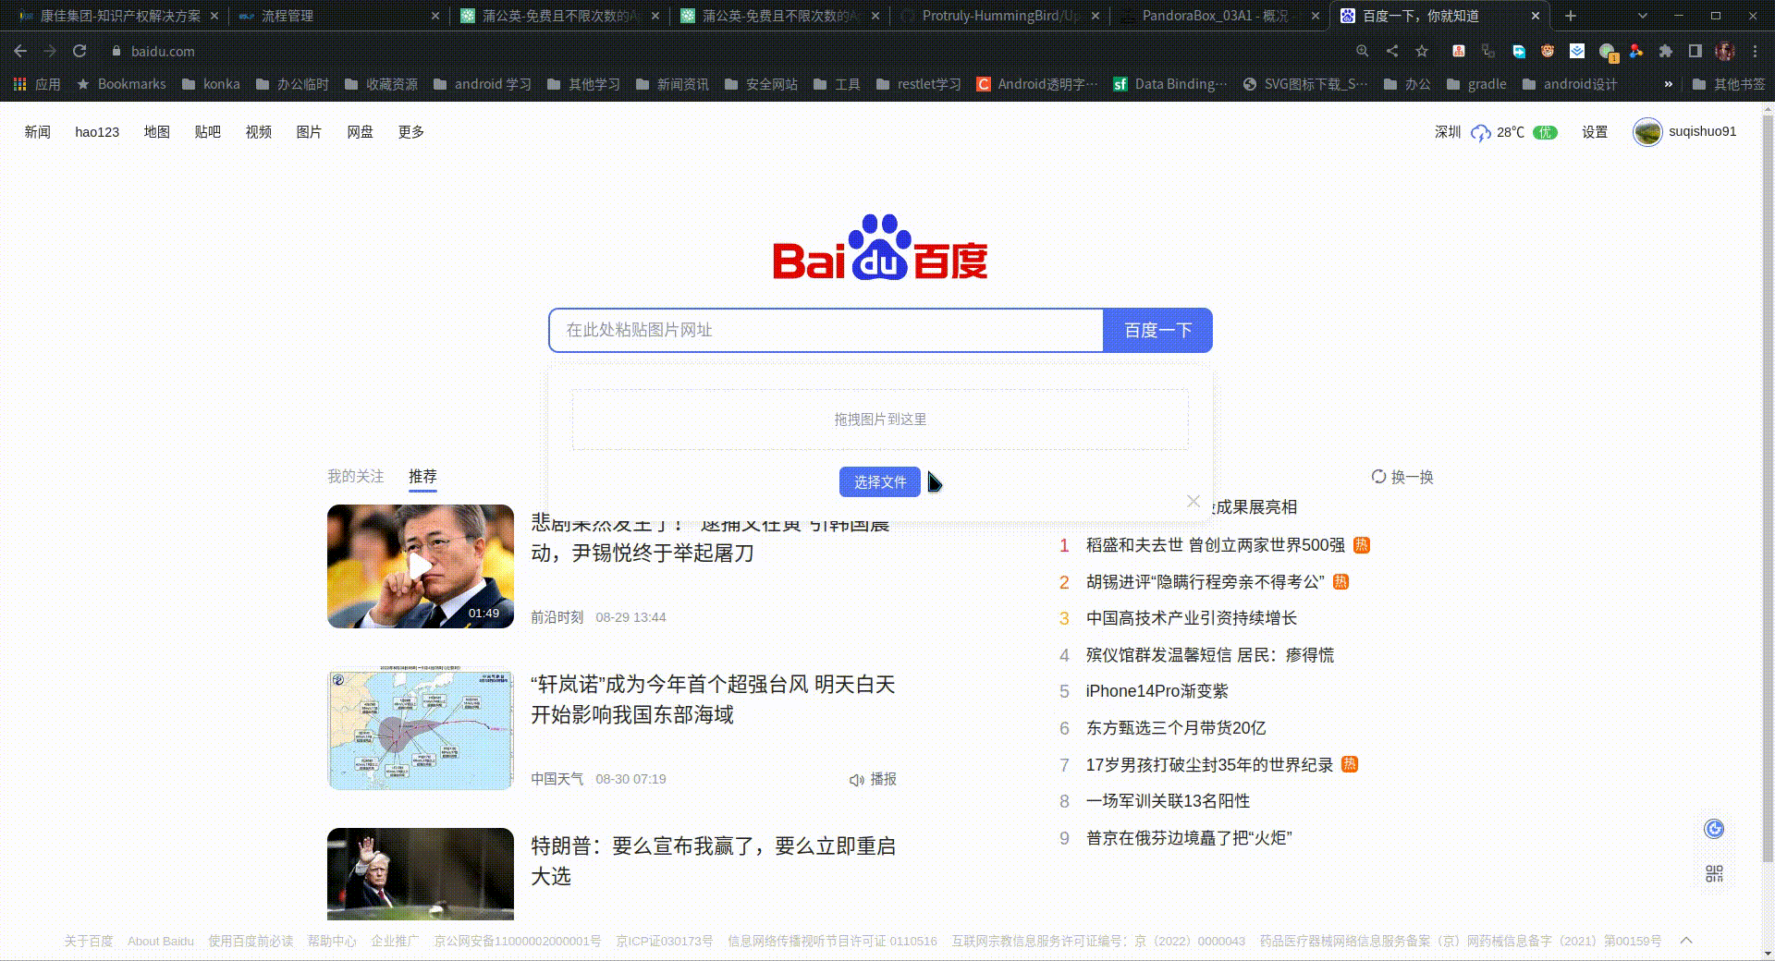The width and height of the screenshot is (1775, 961).
Task: Open the 其他书签 folder
Action: (x=1729, y=84)
